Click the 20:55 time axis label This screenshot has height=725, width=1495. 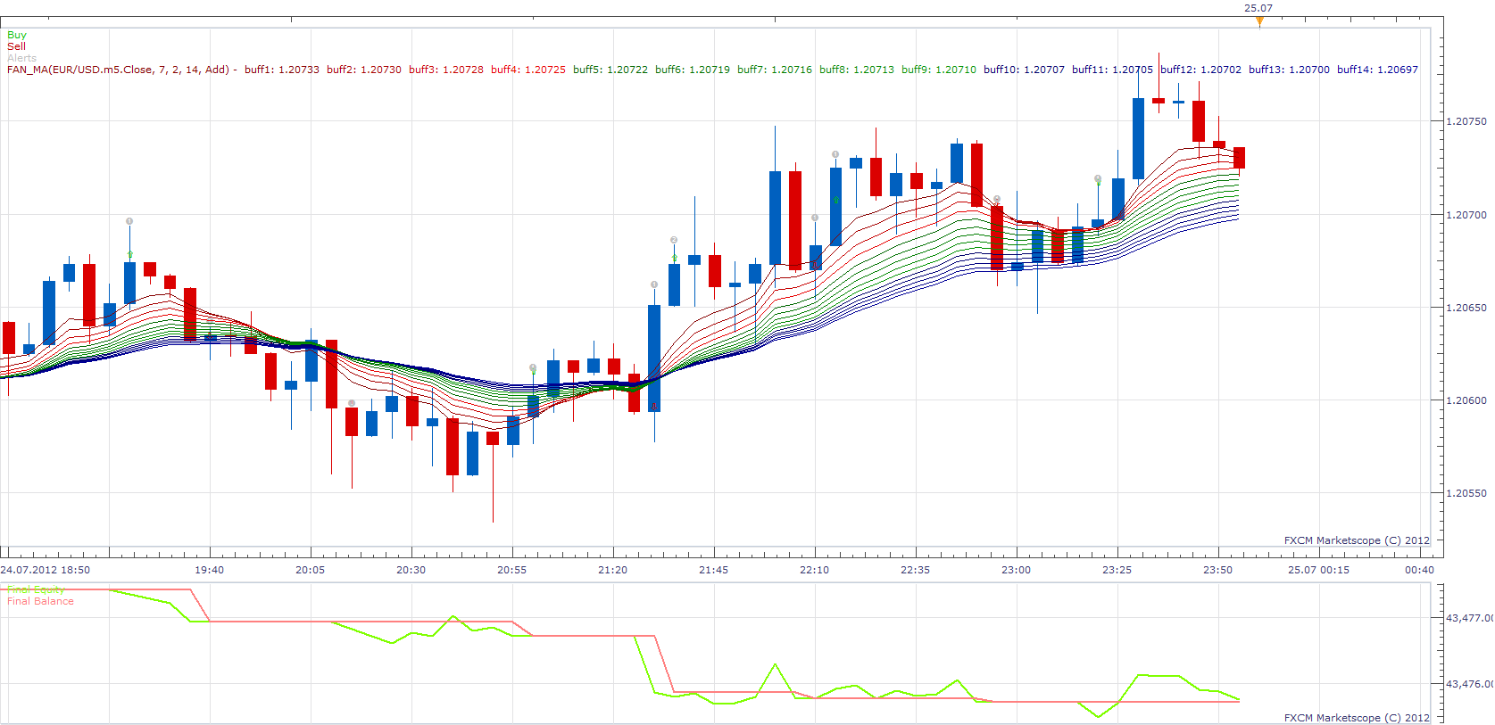coord(512,570)
